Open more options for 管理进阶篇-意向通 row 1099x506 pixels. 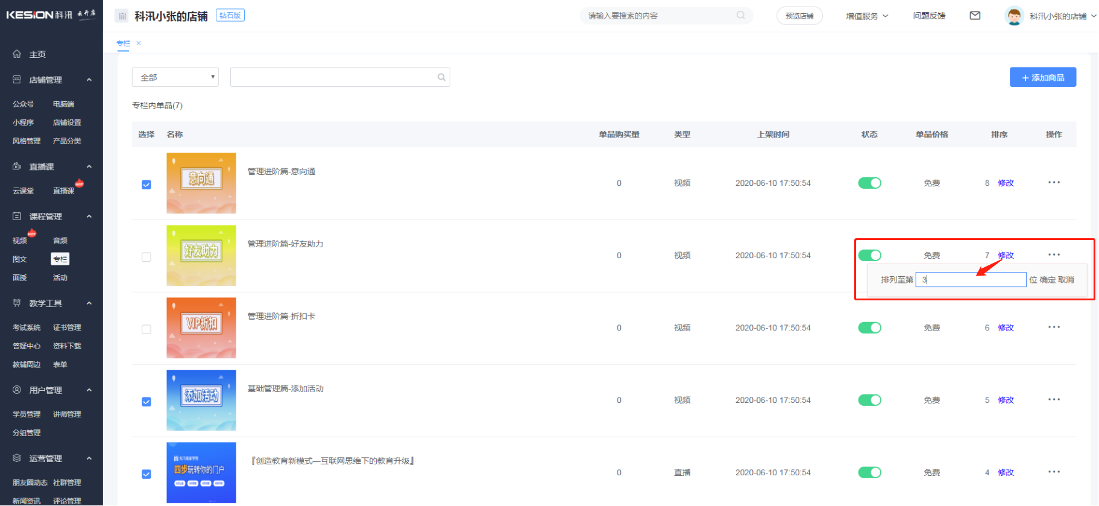coord(1053,183)
